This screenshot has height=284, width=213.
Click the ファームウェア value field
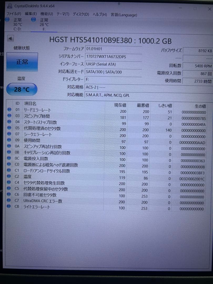[x=113, y=49]
